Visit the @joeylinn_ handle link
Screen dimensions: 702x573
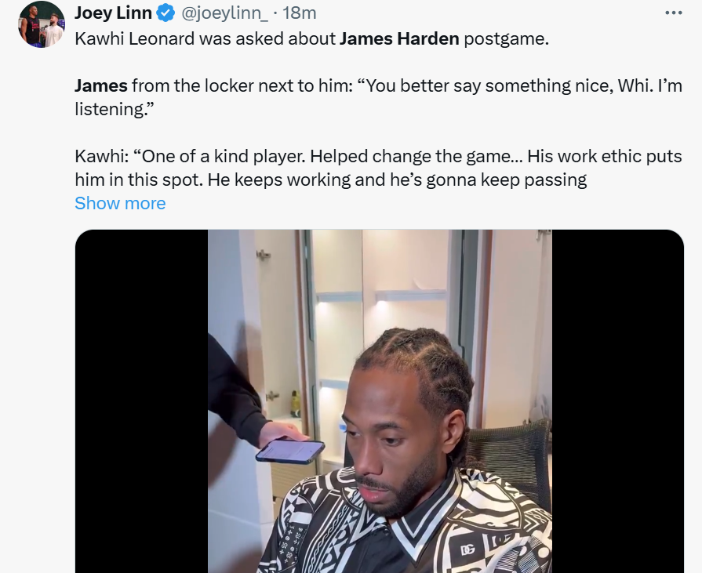224,13
